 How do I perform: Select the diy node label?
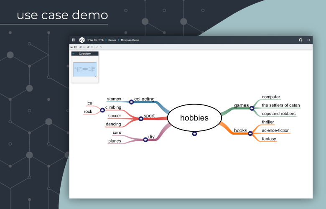tap(151, 137)
